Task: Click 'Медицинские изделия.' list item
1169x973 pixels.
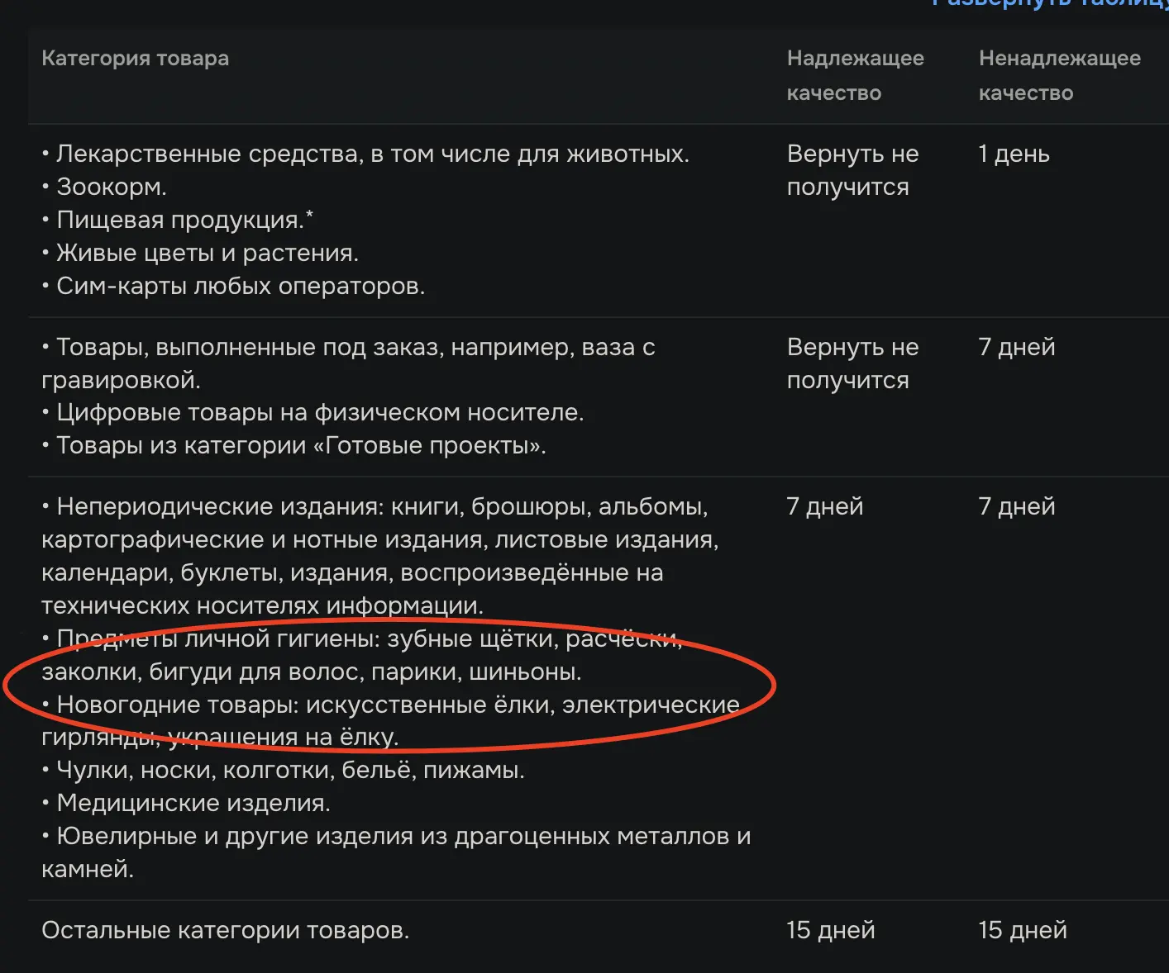Action: 186,804
